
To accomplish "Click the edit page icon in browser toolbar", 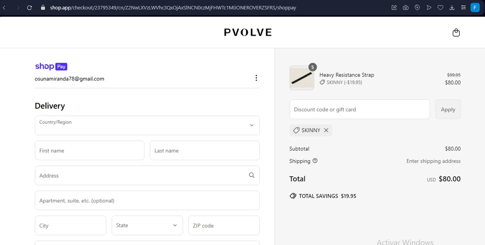I will [394, 7].
